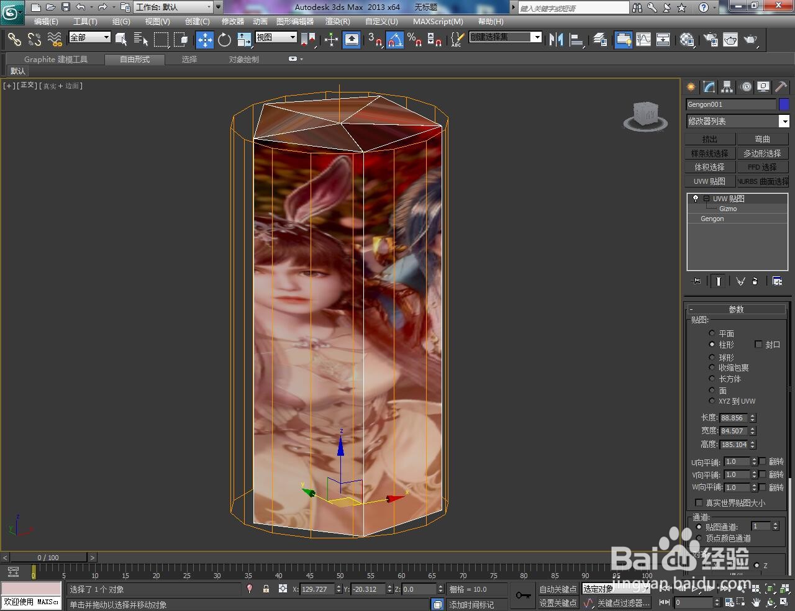Enable the 封口 checkbox

click(x=758, y=344)
